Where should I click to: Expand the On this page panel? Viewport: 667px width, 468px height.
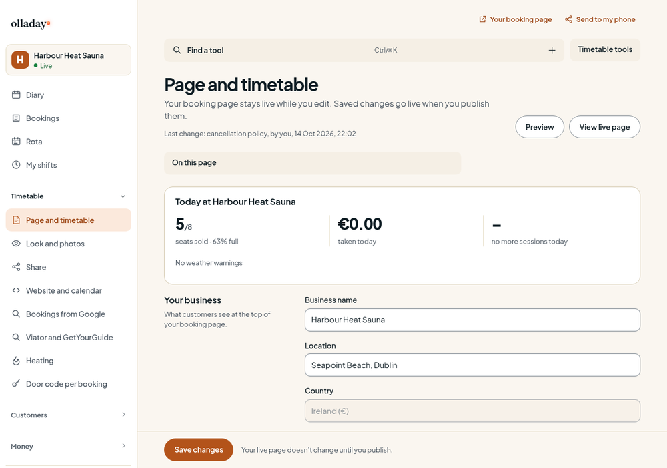(313, 162)
